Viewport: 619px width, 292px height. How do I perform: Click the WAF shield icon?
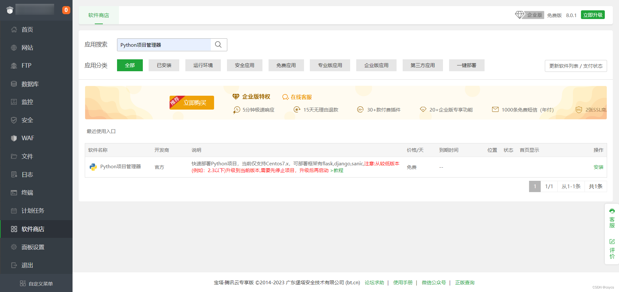14,138
